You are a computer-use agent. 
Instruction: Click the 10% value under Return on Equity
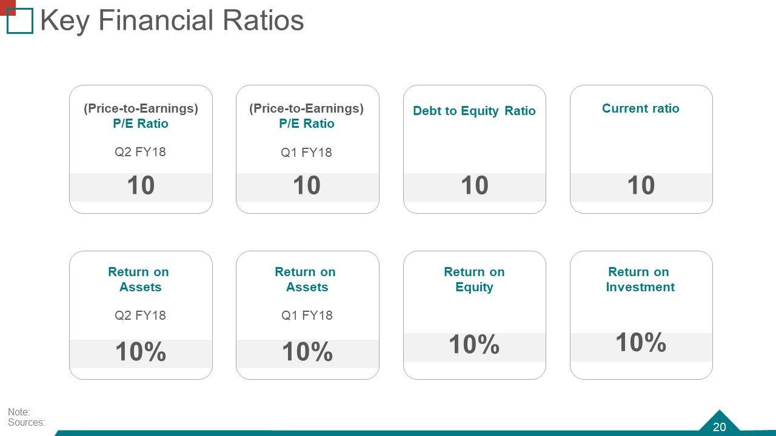coord(474,345)
